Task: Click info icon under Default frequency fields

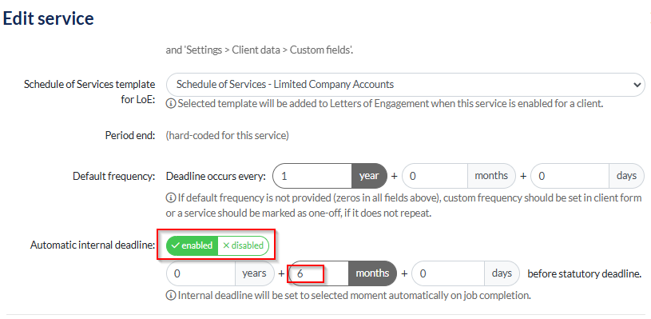Action: [170, 198]
